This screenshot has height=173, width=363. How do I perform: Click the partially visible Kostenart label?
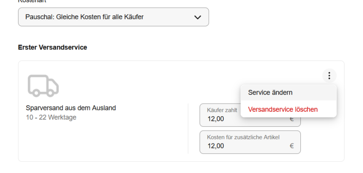pyautogui.click(x=32, y=1)
